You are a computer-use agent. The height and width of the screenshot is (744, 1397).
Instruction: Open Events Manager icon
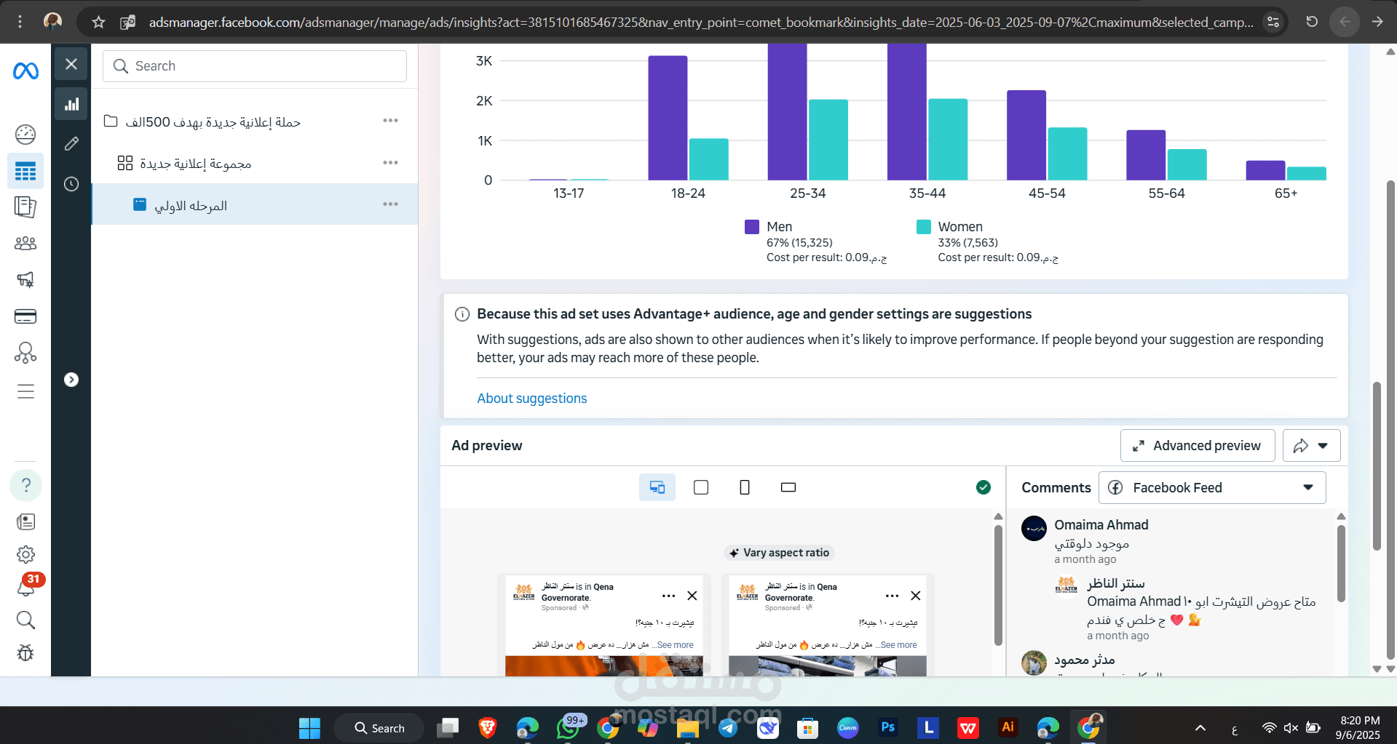25,353
